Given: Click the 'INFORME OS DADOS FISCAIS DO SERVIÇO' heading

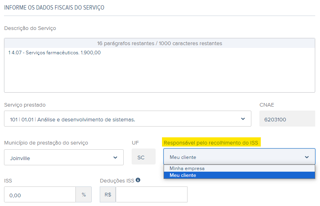Looking at the screenshot, I should point(54,8).
